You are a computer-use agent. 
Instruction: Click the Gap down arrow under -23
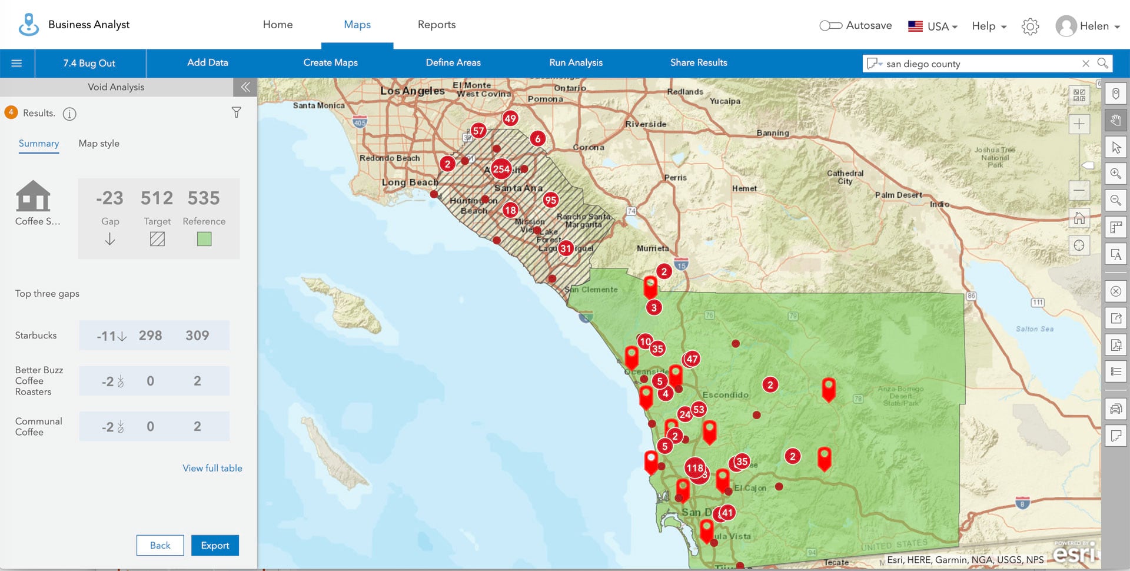110,239
